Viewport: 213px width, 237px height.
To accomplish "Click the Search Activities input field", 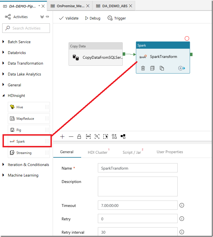I will (26, 28).
